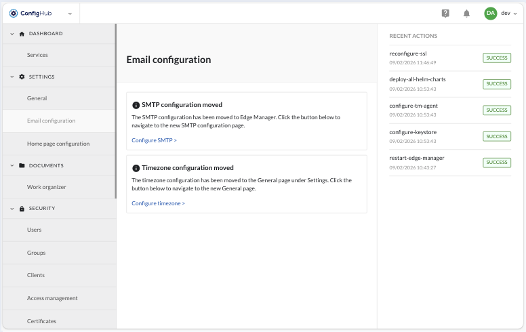The width and height of the screenshot is (526, 332).
Task: Select Access management in sidebar
Action: (x=52, y=298)
